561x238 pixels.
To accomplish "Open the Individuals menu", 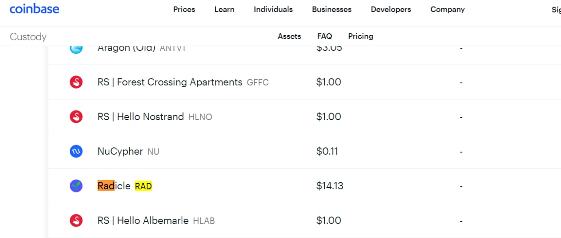I will tap(273, 9).
